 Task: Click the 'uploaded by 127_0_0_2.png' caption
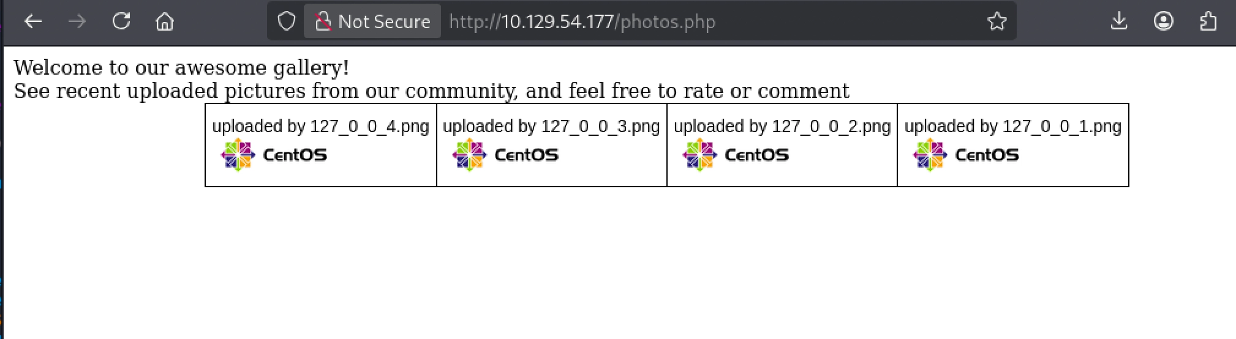tap(782, 126)
